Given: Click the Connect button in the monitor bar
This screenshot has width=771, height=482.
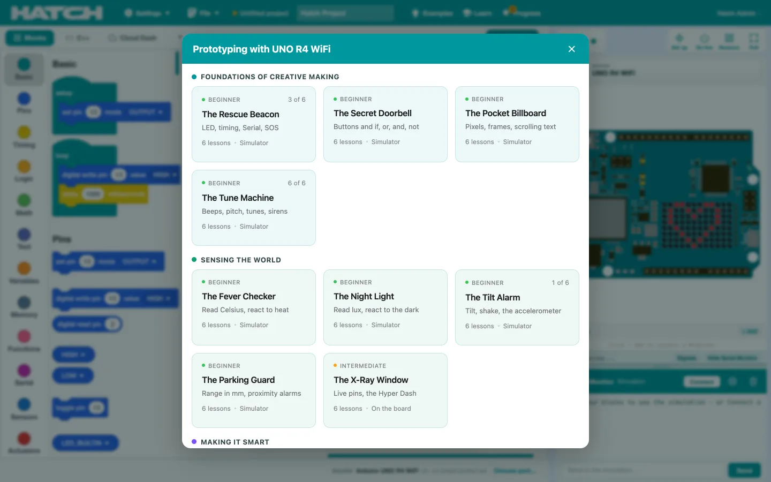Looking at the screenshot, I should [701, 382].
